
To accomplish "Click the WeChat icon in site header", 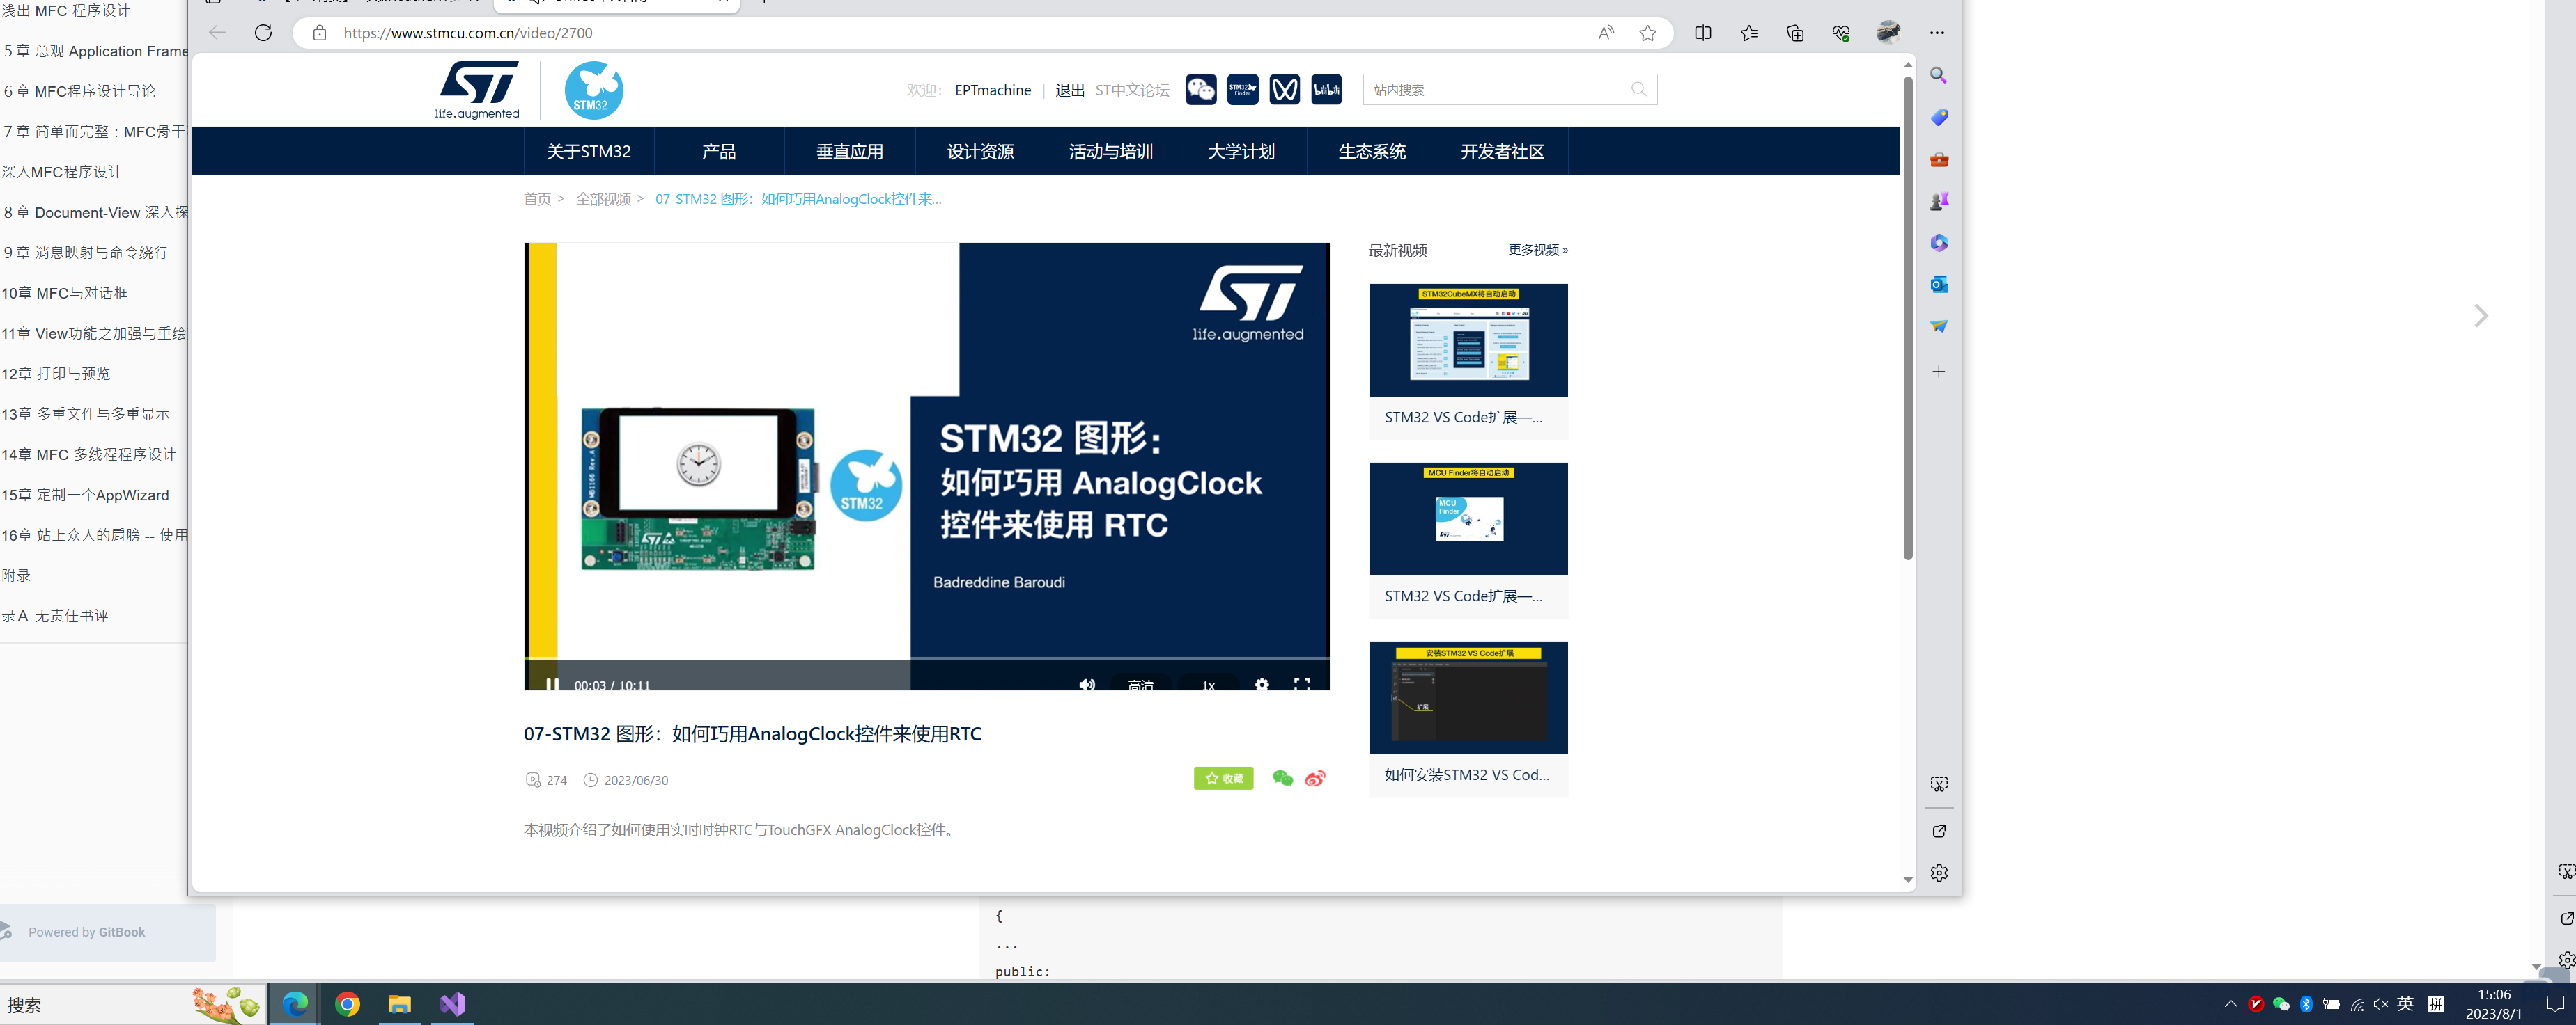I will coord(1200,90).
